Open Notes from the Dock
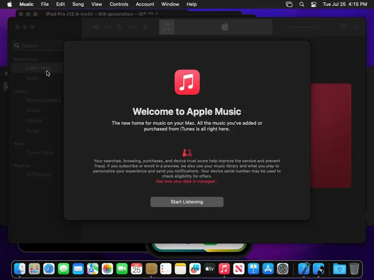 coord(180,269)
